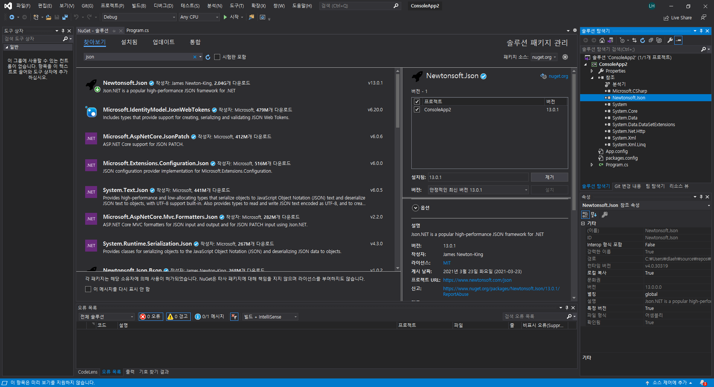The width and height of the screenshot is (714, 387).
Task: Click Add to Source Control in status bar
Action: point(669,383)
